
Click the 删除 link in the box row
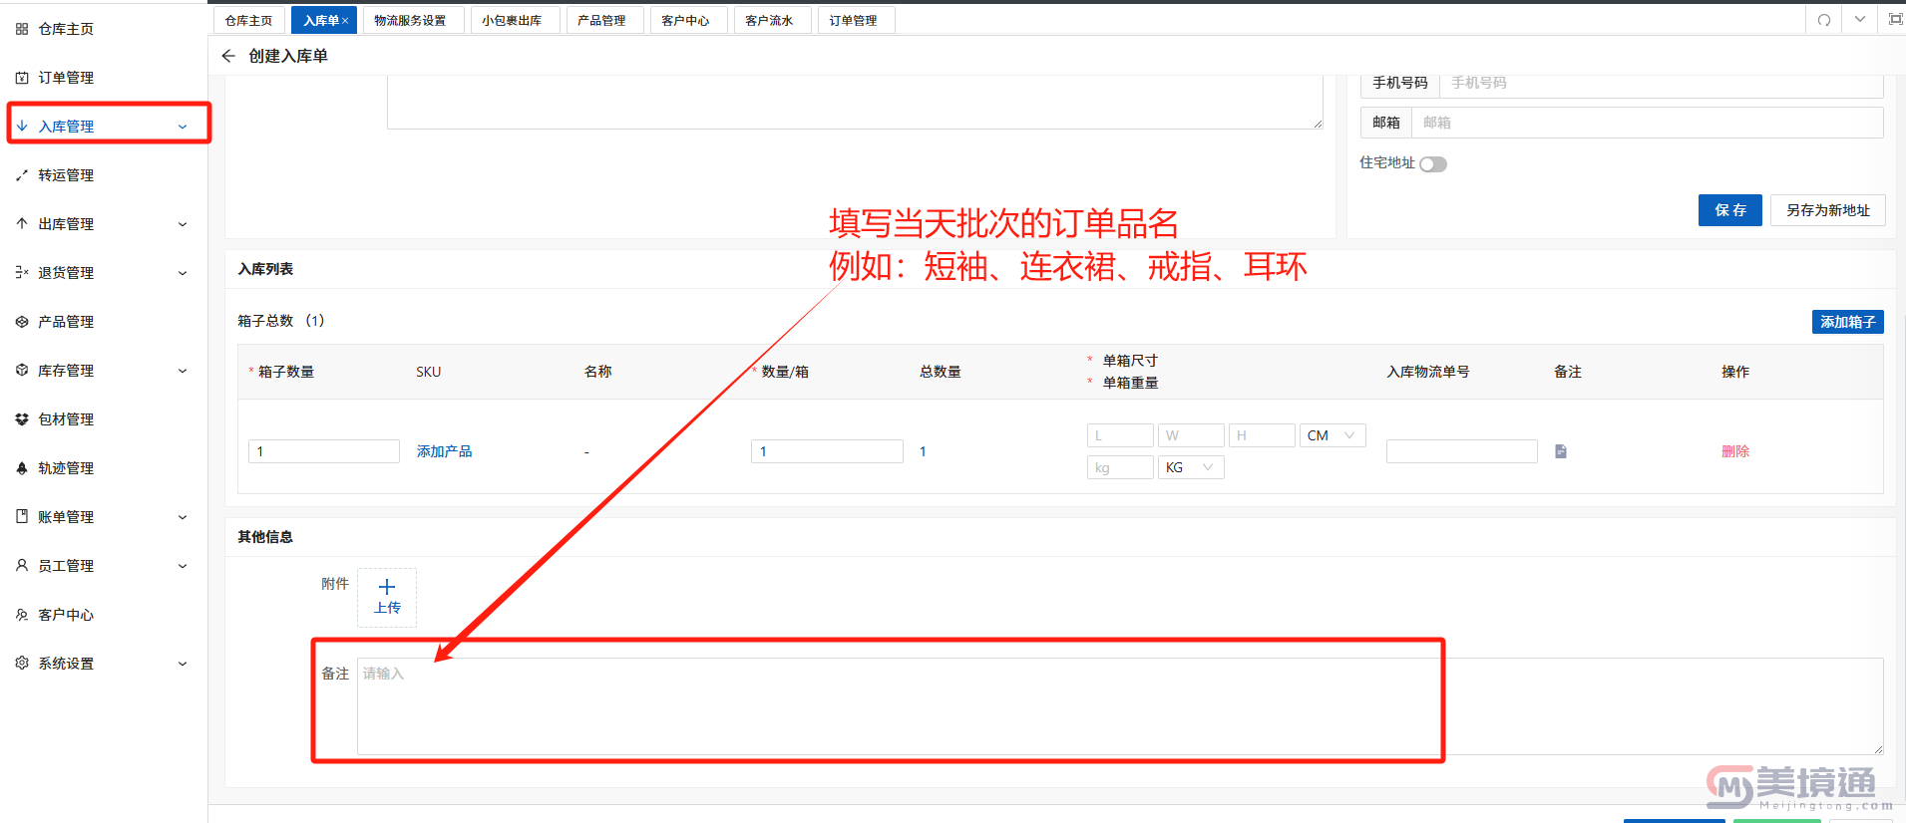pyautogui.click(x=1735, y=451)
